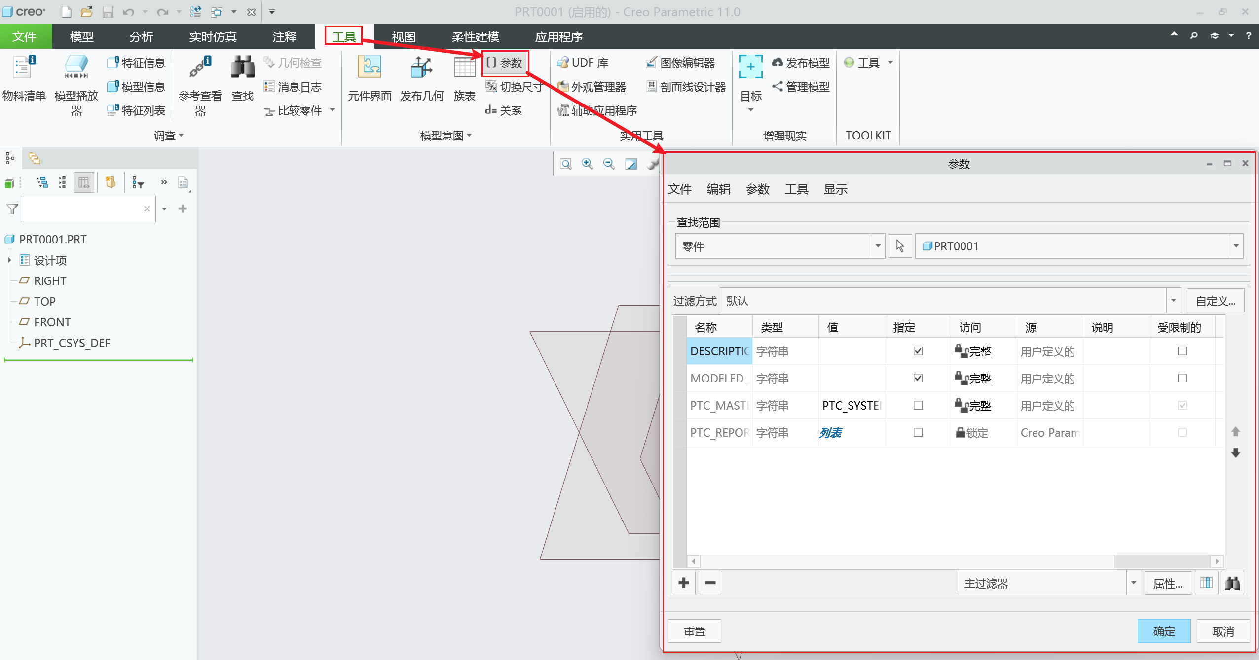Image resolution: width=1259 pixels, height=660 pixels.
Task: Toggle the Restricted checkbox for DESCRIPTION row
Action: point(1183,351)
